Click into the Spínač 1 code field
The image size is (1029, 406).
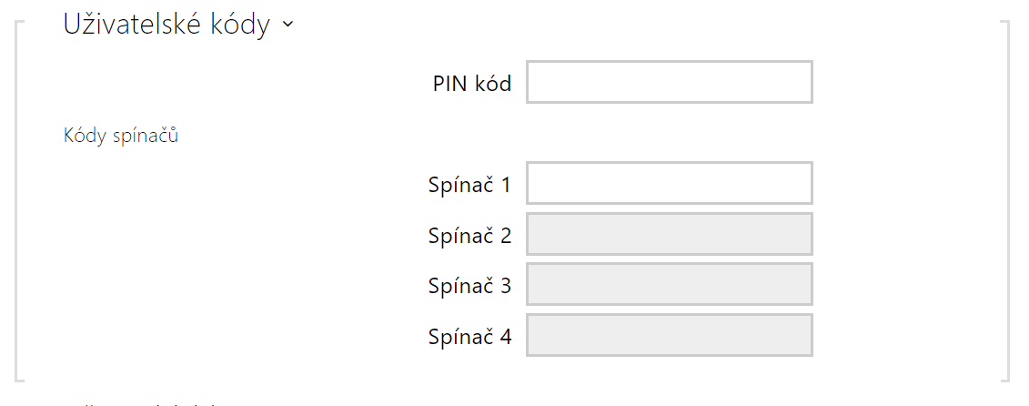pyautogui.click(x=669, y=184)
